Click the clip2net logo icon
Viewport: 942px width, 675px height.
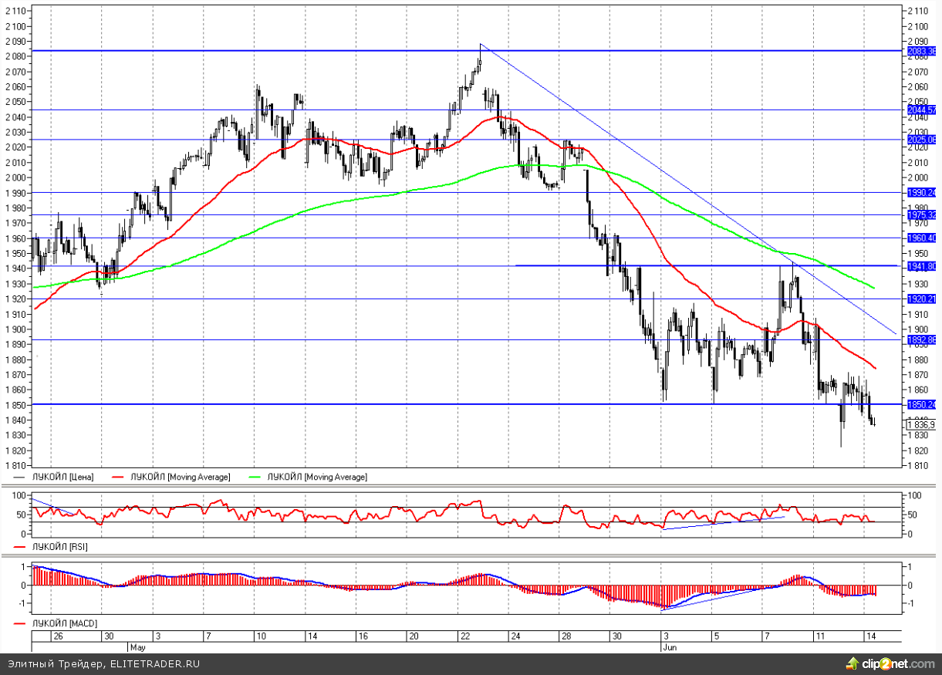852,663
